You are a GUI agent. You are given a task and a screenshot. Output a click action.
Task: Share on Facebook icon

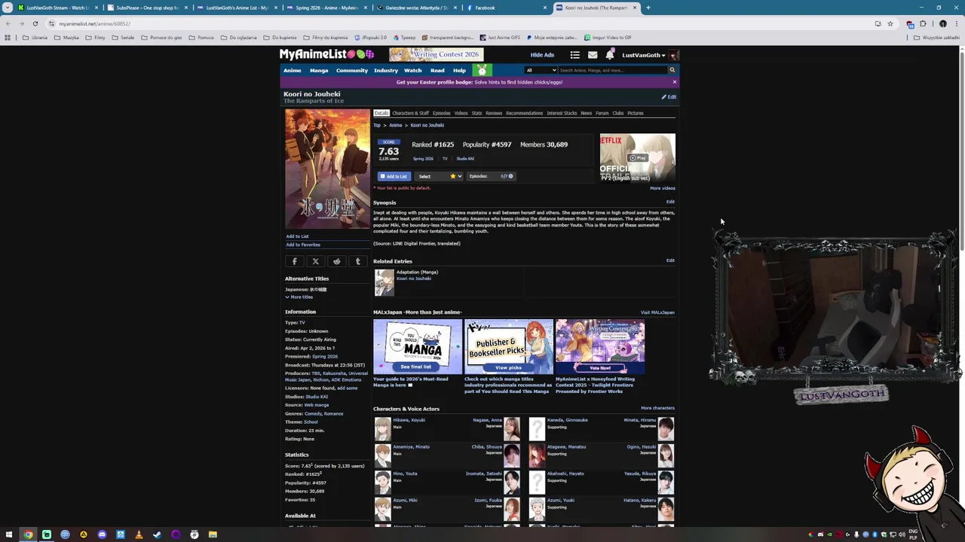click(x=295, y=261)
